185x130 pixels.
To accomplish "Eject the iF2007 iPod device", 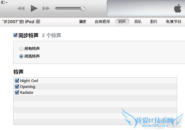I will 38,21.
